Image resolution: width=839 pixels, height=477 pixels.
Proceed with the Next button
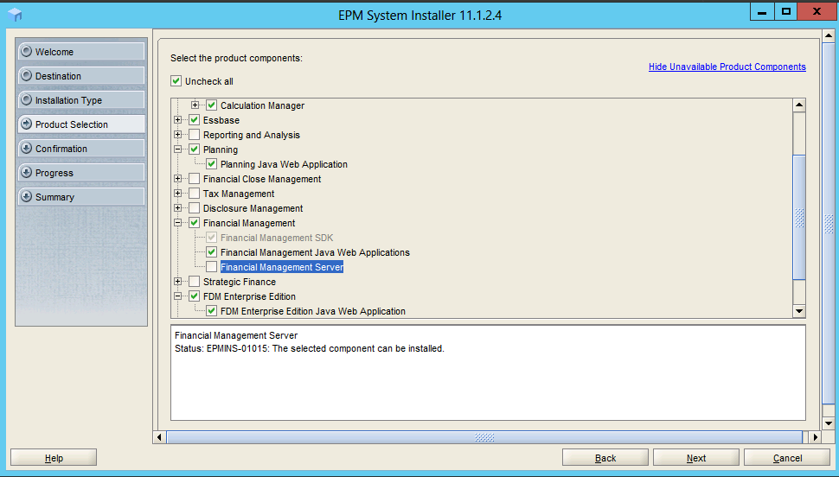(696, 458)
